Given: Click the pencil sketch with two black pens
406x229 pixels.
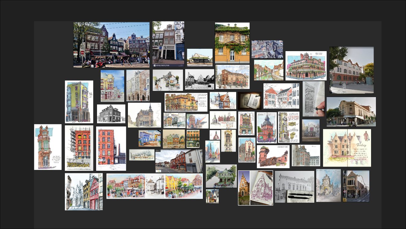Looking at the screenshot, I should tap(294, 187).
